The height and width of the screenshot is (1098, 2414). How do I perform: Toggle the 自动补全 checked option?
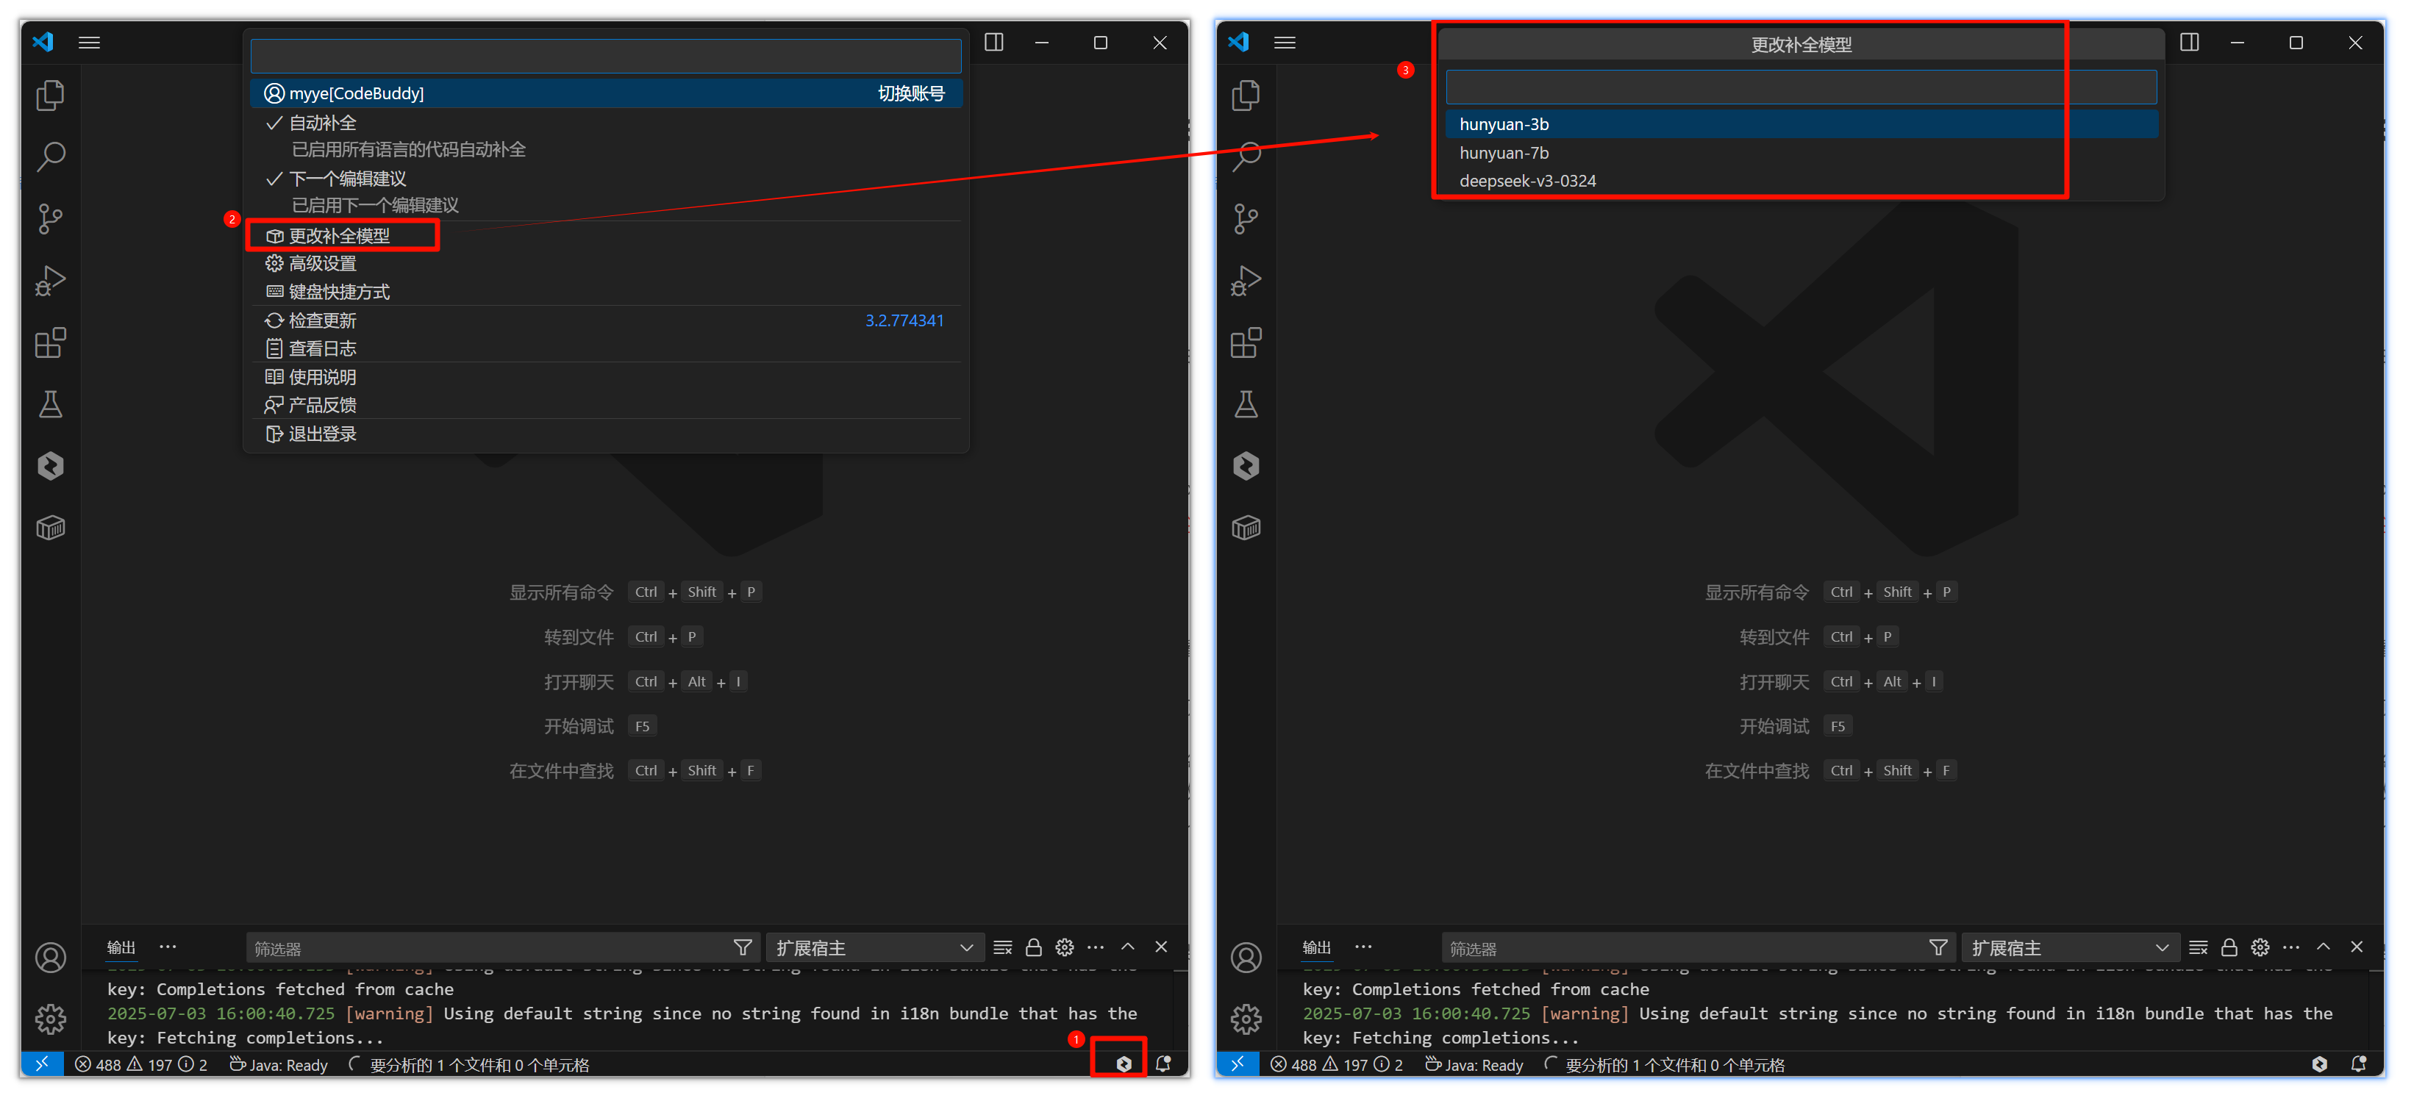pos(322,123)
